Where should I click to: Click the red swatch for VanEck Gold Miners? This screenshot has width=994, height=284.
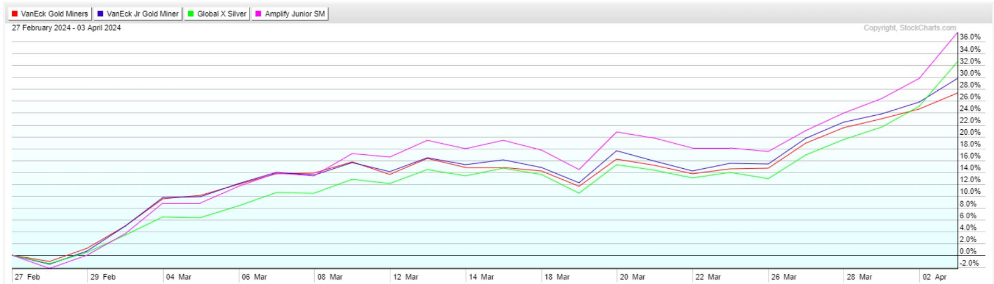pyautogui.click(x=14, y=14)
